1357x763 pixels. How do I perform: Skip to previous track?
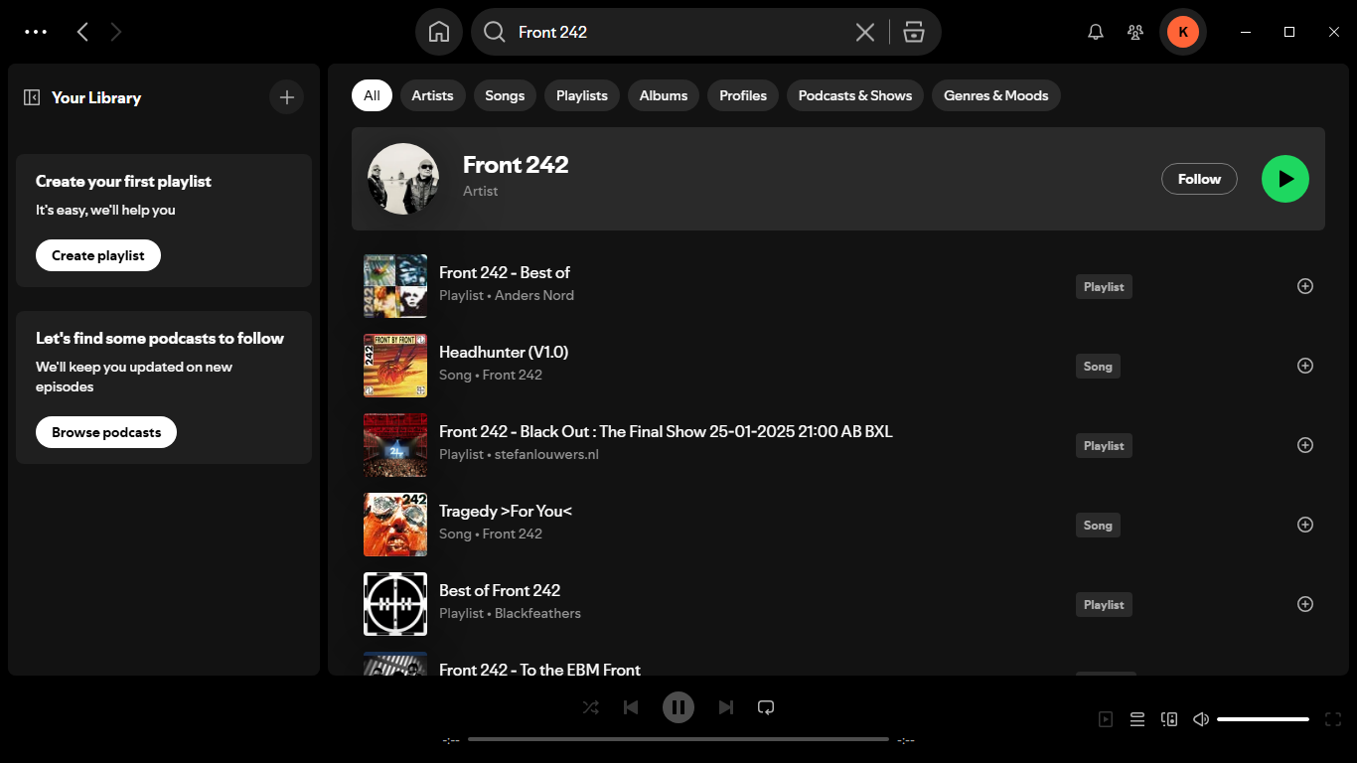[x=631, y=707]
